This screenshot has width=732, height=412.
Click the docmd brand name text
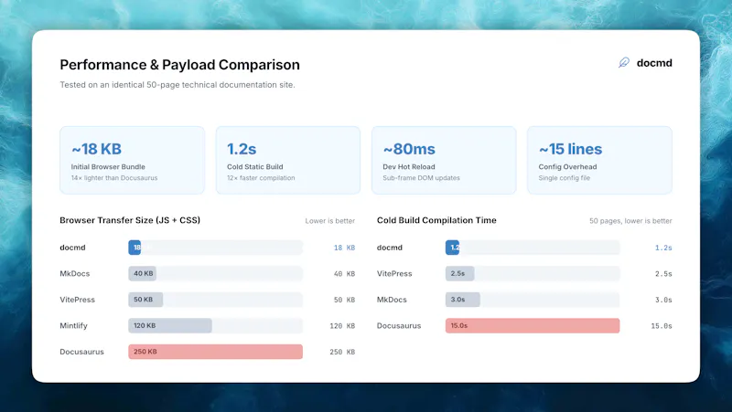click(x=654, y=63)
